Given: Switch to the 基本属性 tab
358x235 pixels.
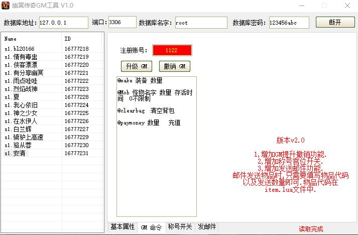Looking at the screenshot, I should [123, 227].
